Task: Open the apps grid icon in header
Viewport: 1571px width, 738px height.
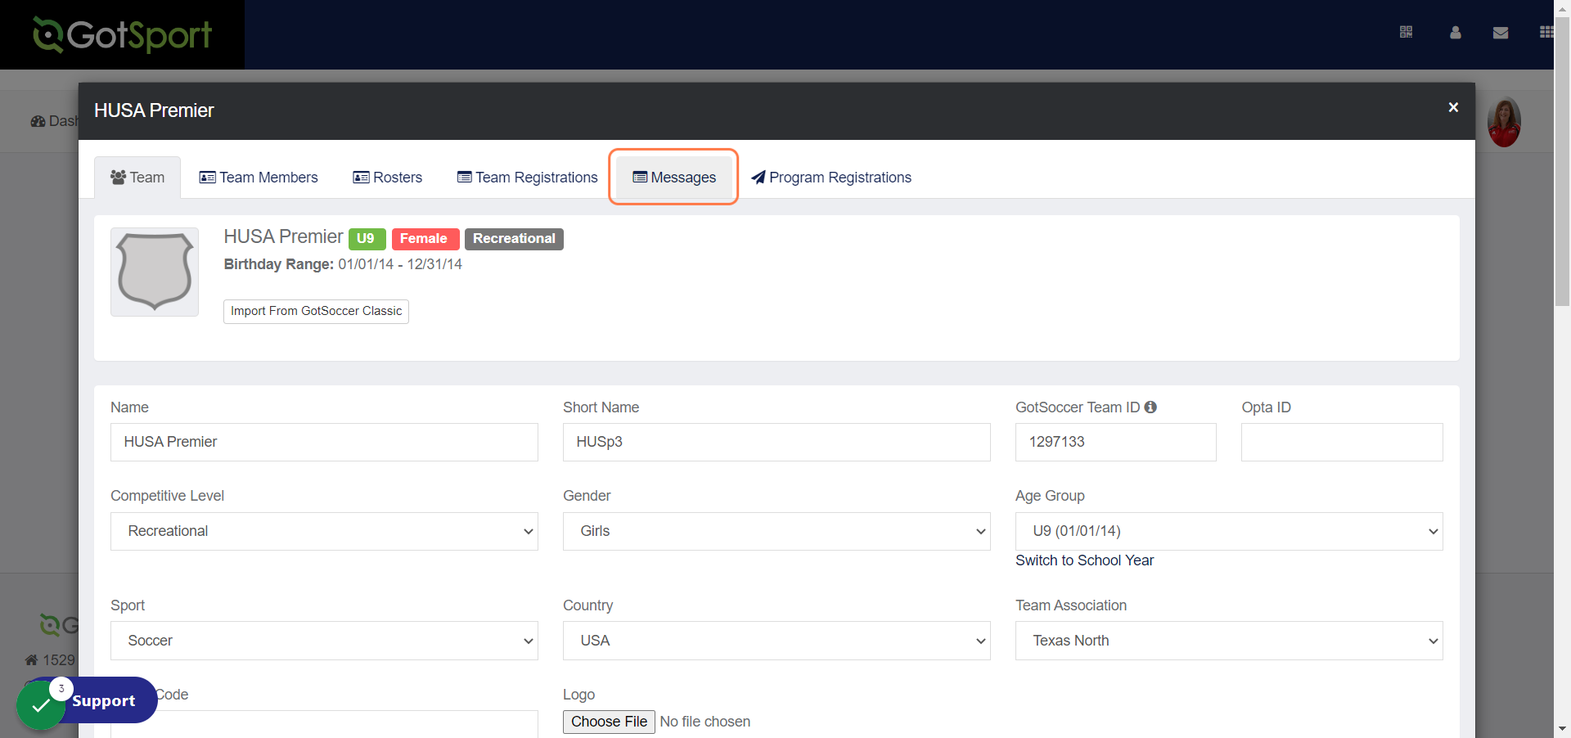Action: 1546,32
